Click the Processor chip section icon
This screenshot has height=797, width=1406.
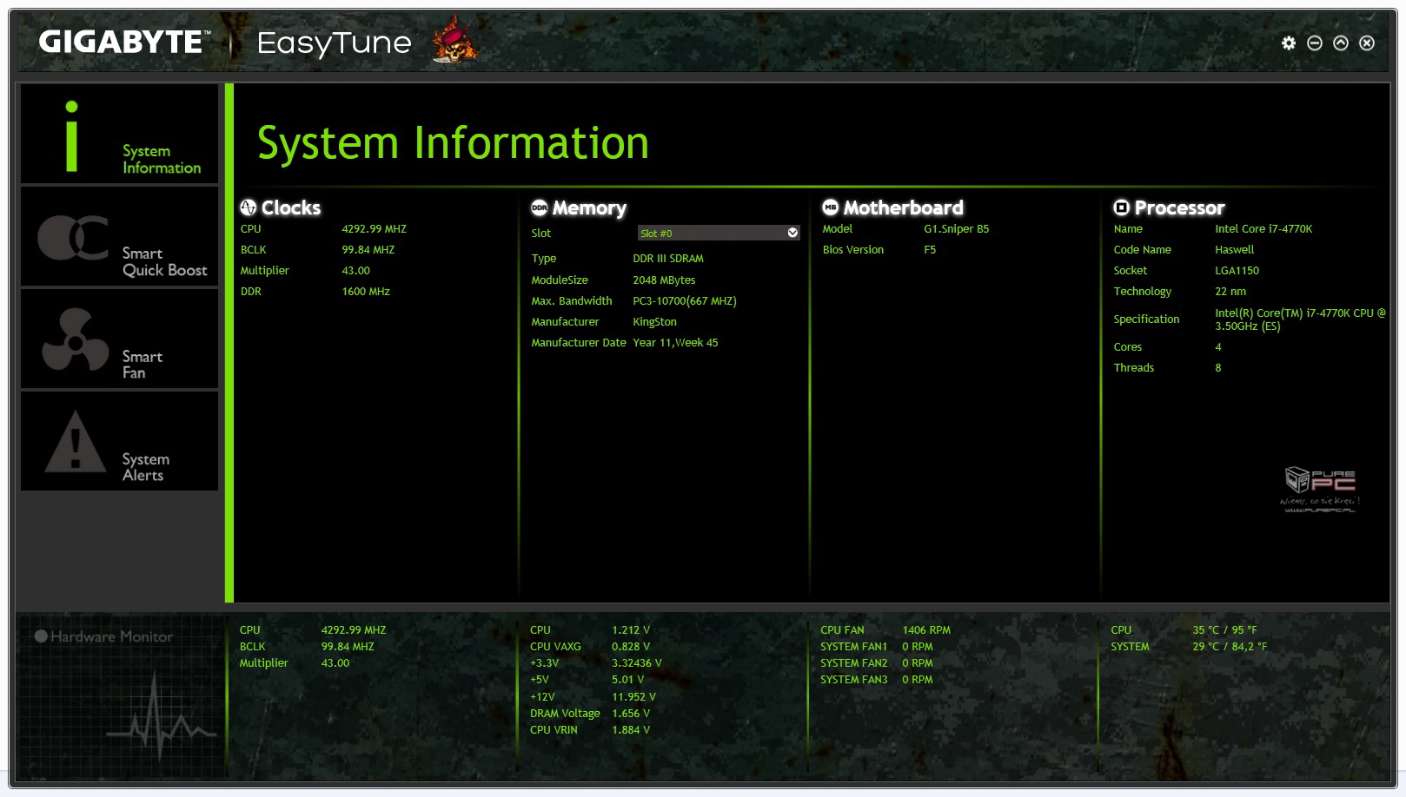coord(1122,207)
